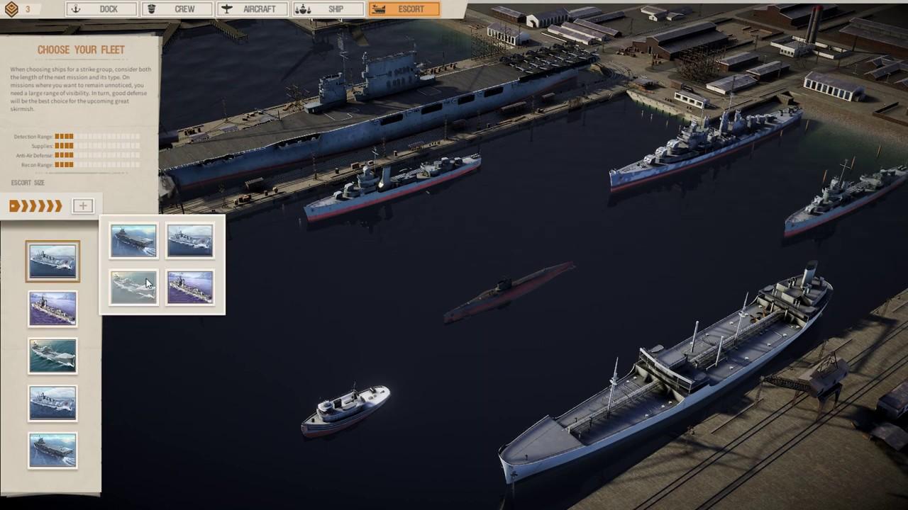Click the red submarine in the harbor
Screen dimensions: 908x510
click(509, 290)
